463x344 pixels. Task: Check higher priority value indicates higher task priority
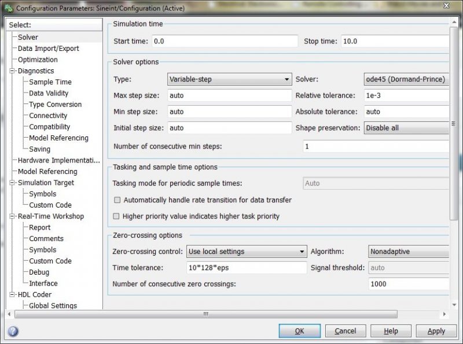pyautogui.click(x=117, y=216)
